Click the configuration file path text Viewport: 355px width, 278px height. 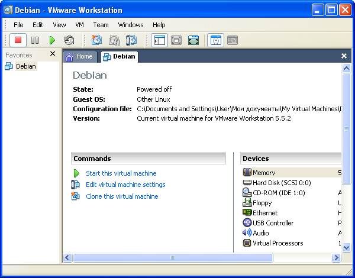click(x=239, y=109)
